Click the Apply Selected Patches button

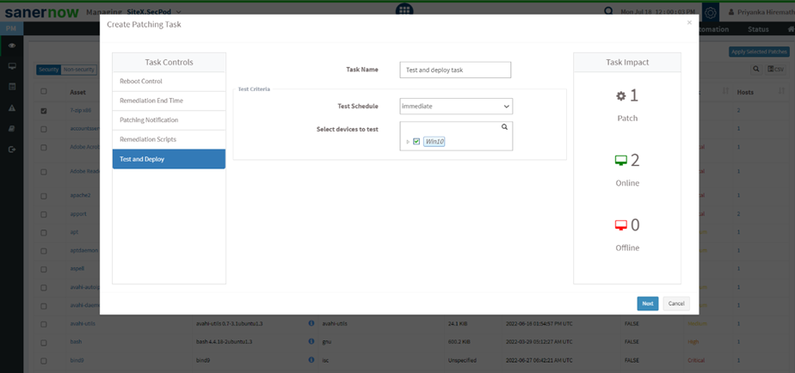[x=759, y=52]
